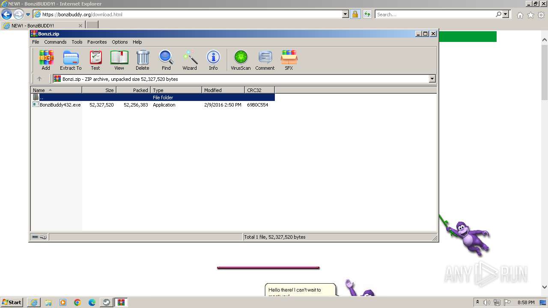Click the Add toolbar icon in WinRAR

46,60
